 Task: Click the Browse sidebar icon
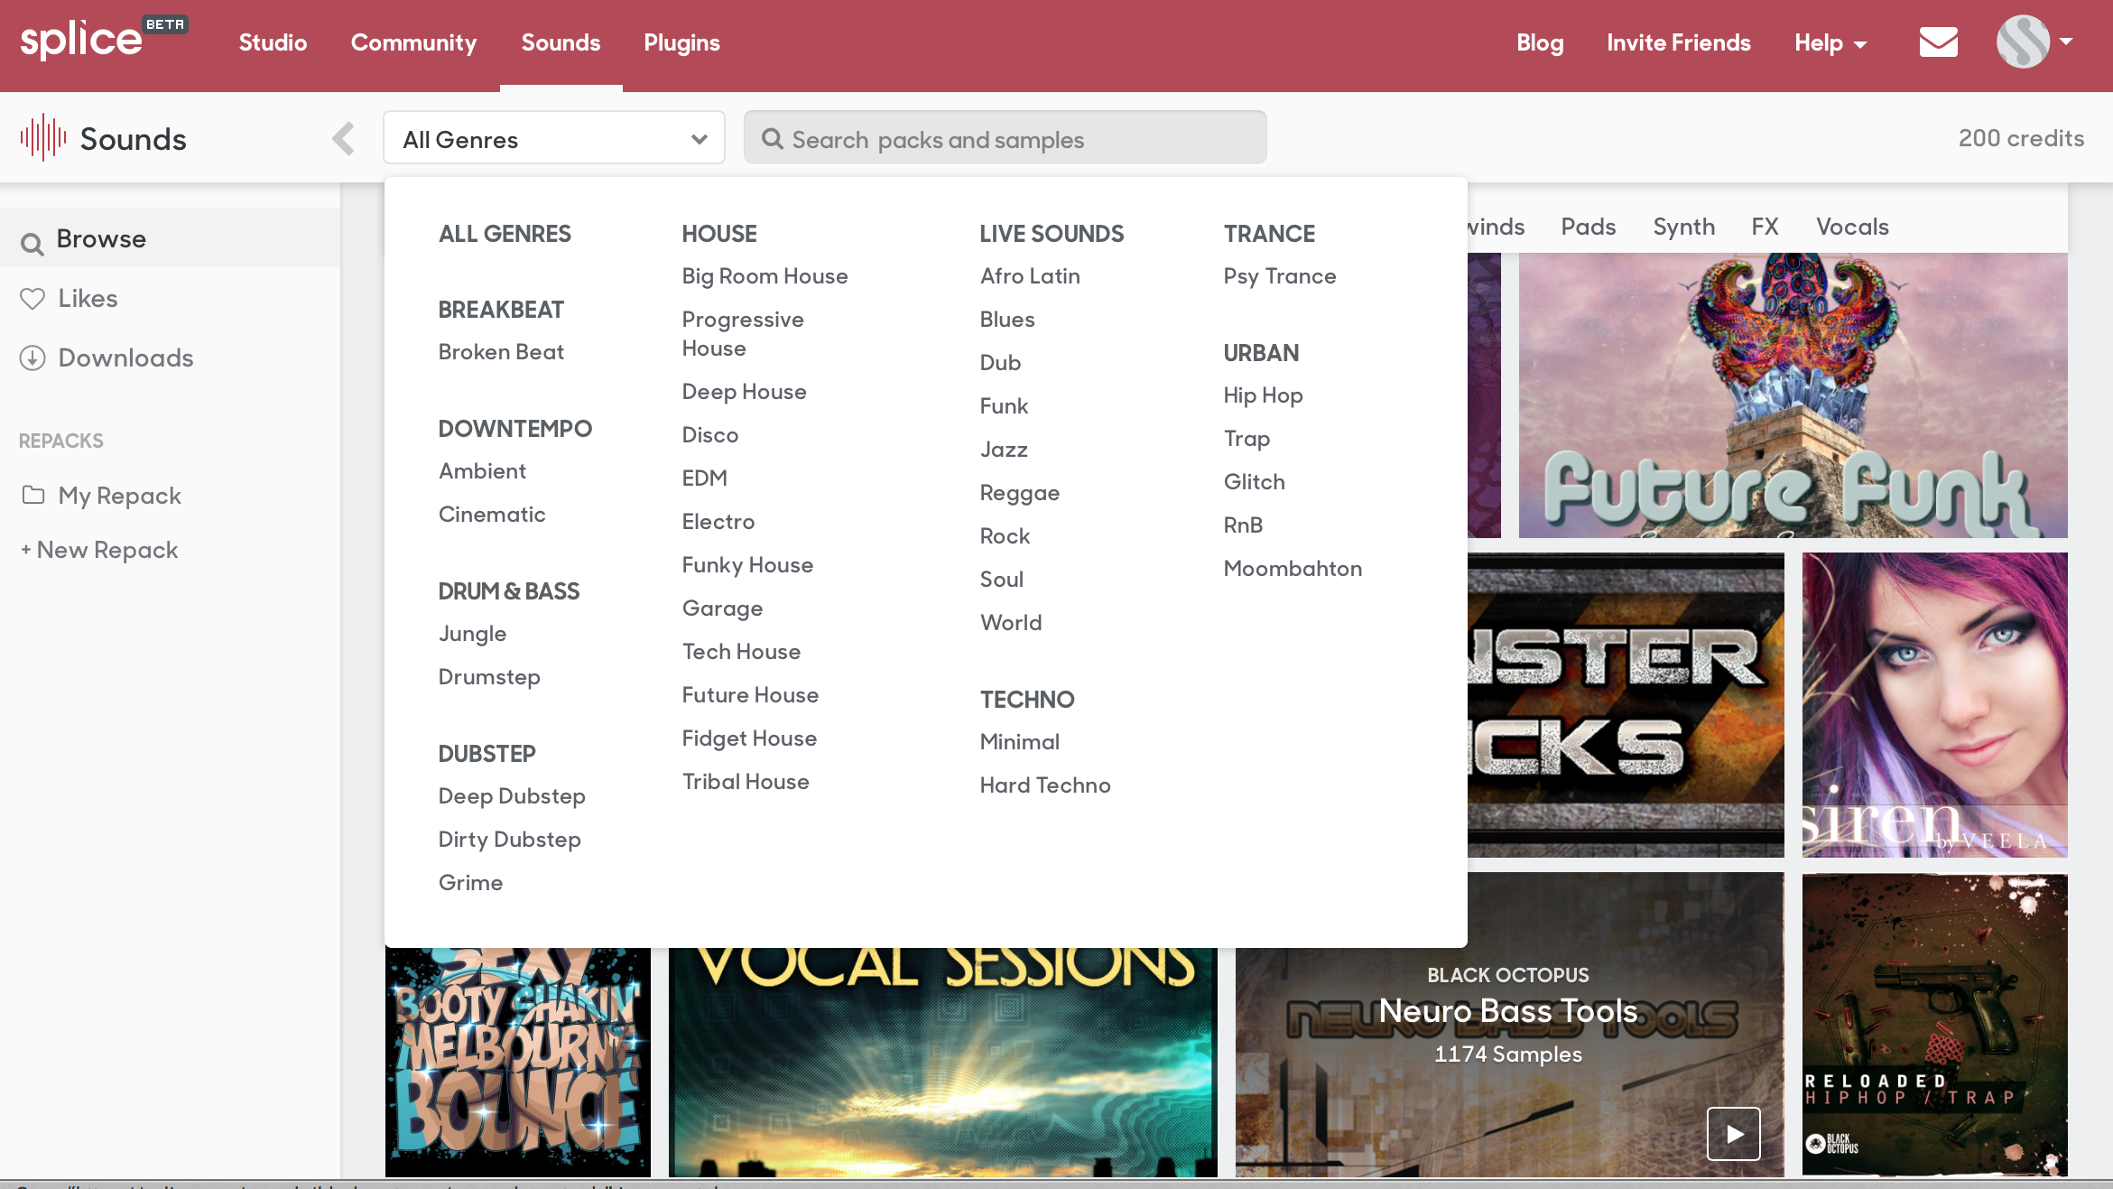pos(32,239)
